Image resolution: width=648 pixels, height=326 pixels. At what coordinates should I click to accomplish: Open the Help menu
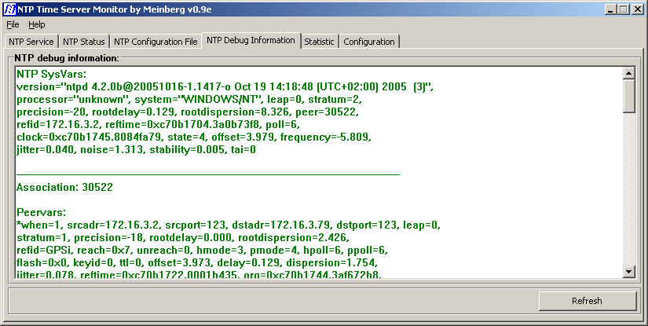tap(37, 25)
